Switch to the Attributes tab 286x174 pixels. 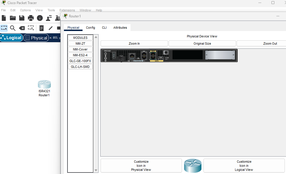120,28
